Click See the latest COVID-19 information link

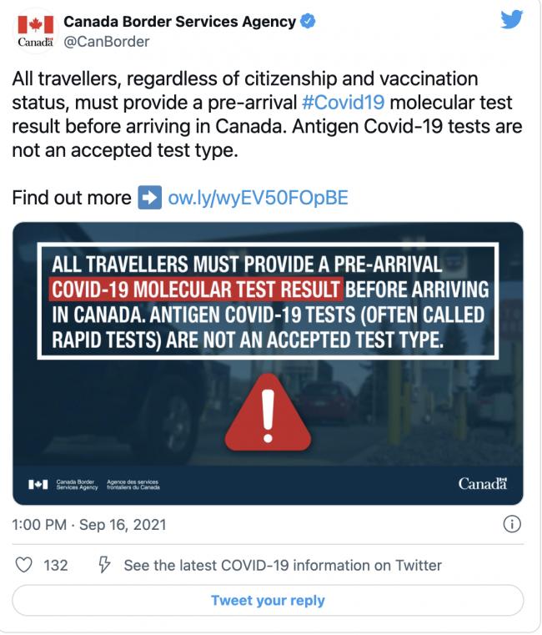(283, 565)
